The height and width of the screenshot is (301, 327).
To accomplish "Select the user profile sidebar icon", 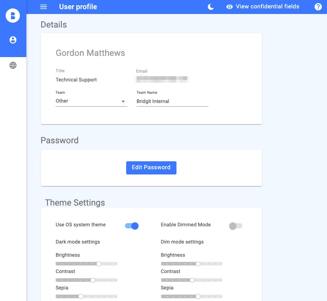I will [x=13, y=40].
